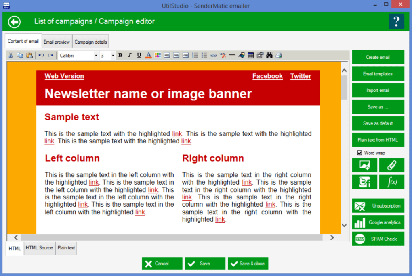Click the f(x) function icon
Screen dimensions: 412x276
click(x=391, y=182)
